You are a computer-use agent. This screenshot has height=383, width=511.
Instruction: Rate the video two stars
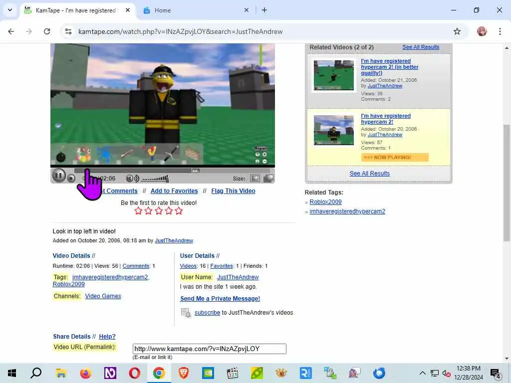pyautogui.click(x=148, y=211)
